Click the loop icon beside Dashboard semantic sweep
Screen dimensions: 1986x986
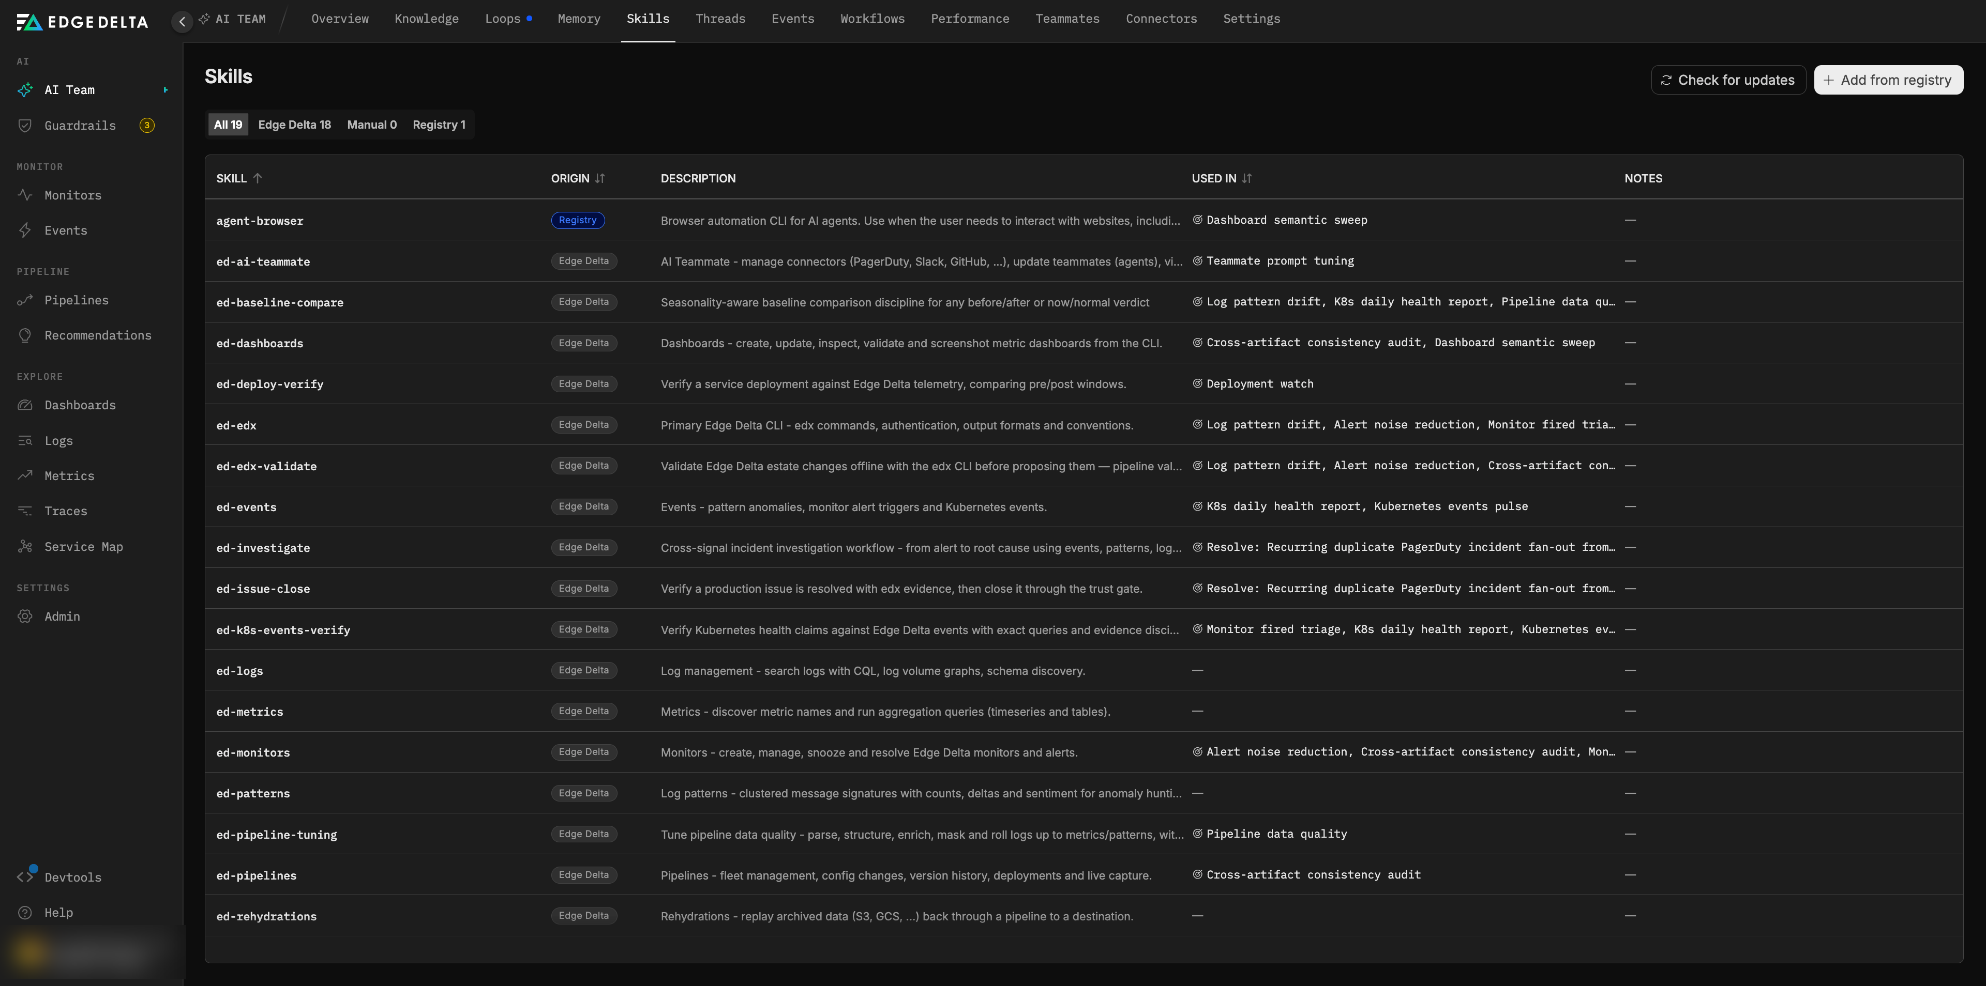1197,220
